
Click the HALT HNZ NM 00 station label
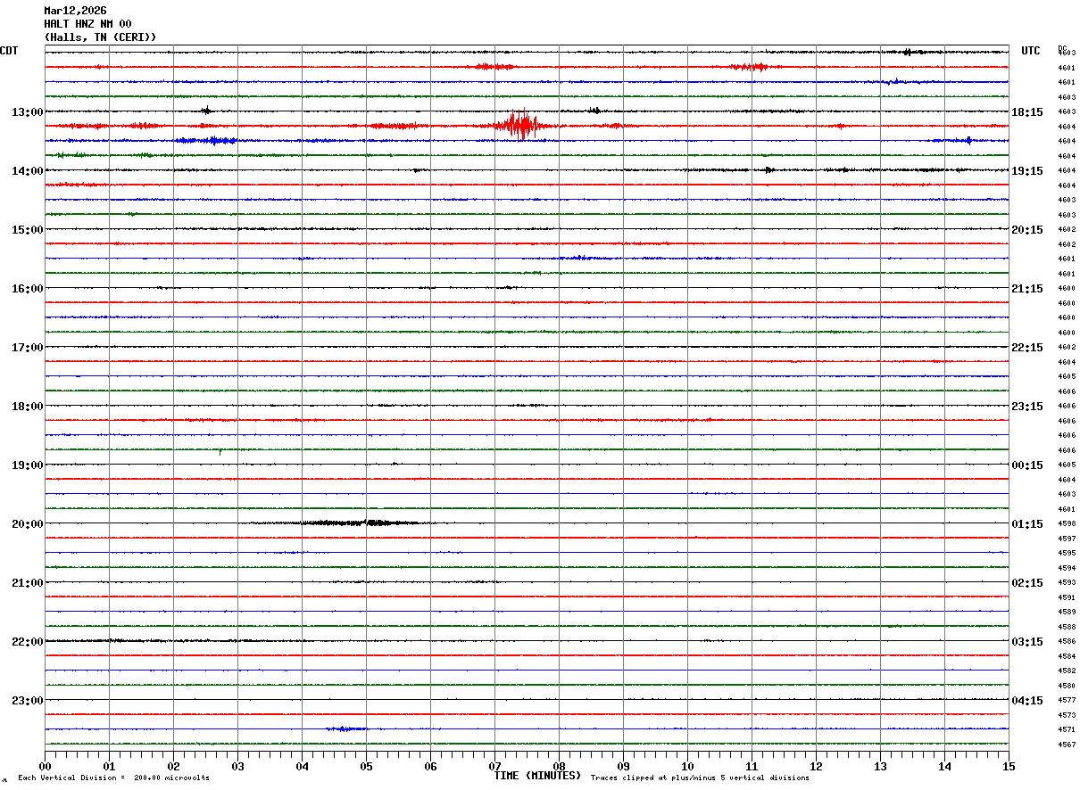pos(87,24)
